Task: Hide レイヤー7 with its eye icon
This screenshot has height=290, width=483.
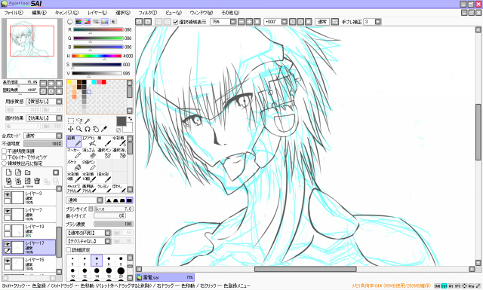Action: pos(7,211)
